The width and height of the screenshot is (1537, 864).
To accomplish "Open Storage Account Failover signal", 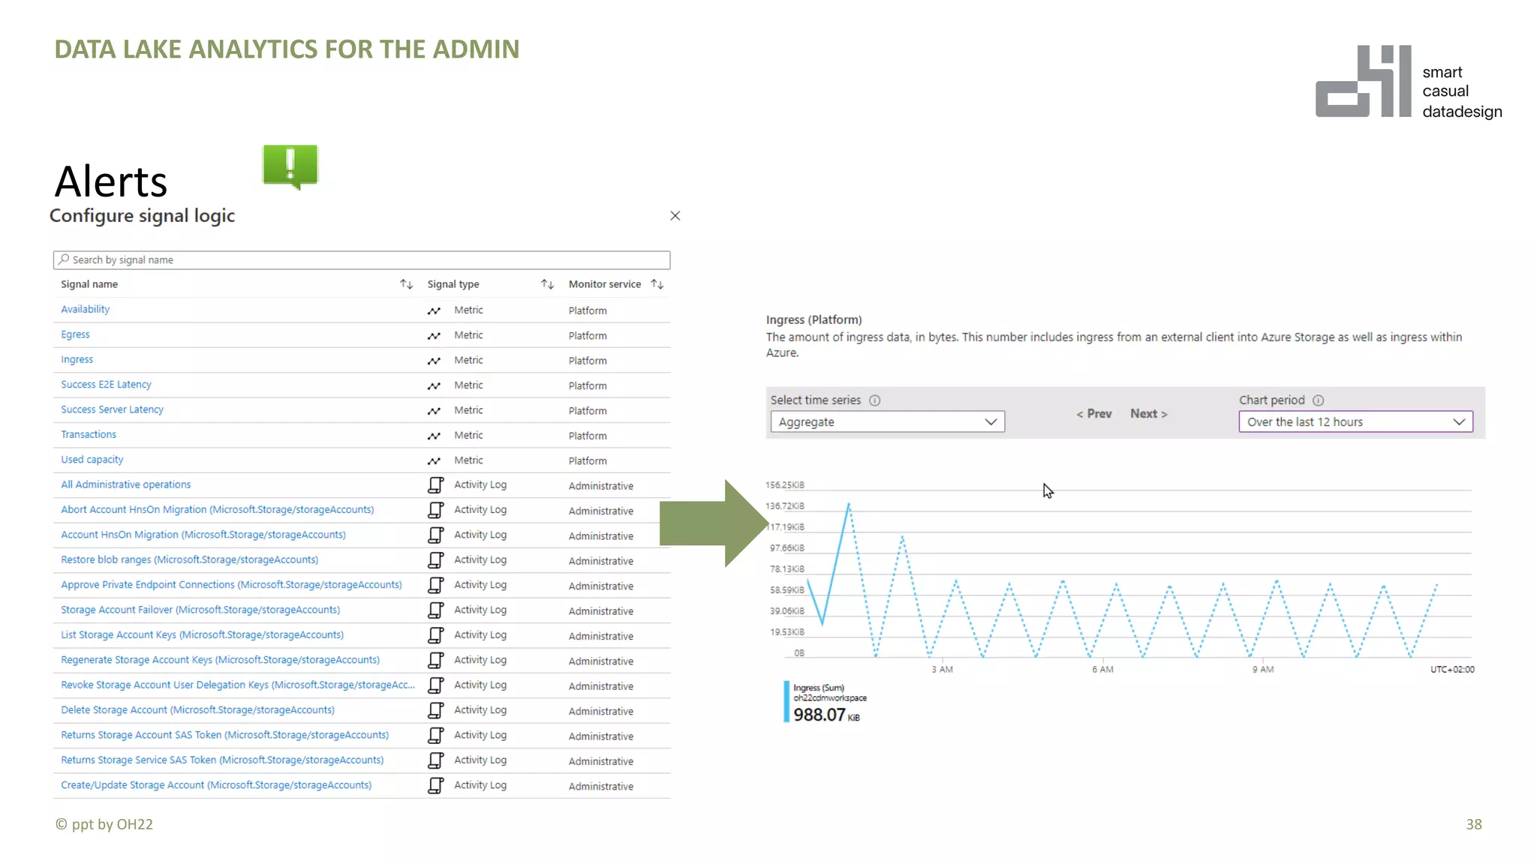I will click(200, 610).
